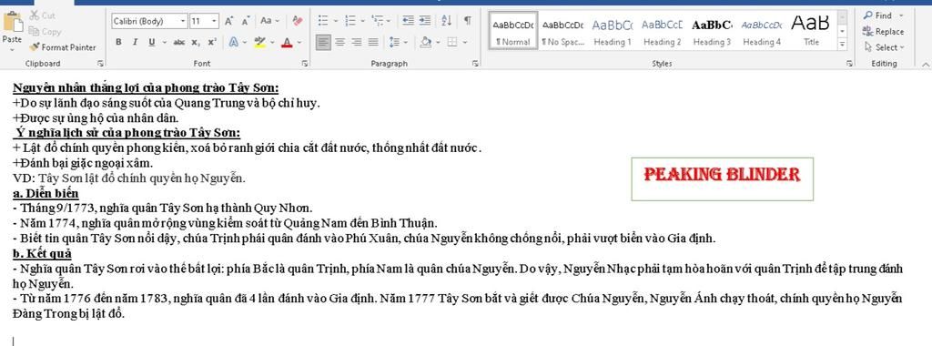The height and width of the screenshot is (346, 932).
Task: Open the Font dialog launcher
Action: tap(305, 63)
